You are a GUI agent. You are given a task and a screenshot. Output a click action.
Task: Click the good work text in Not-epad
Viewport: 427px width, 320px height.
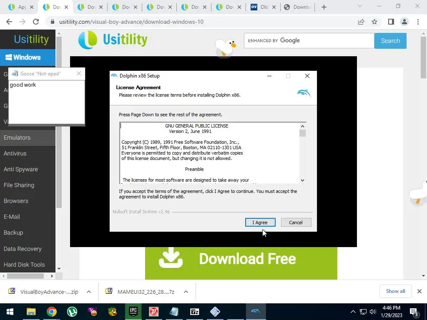23,85
